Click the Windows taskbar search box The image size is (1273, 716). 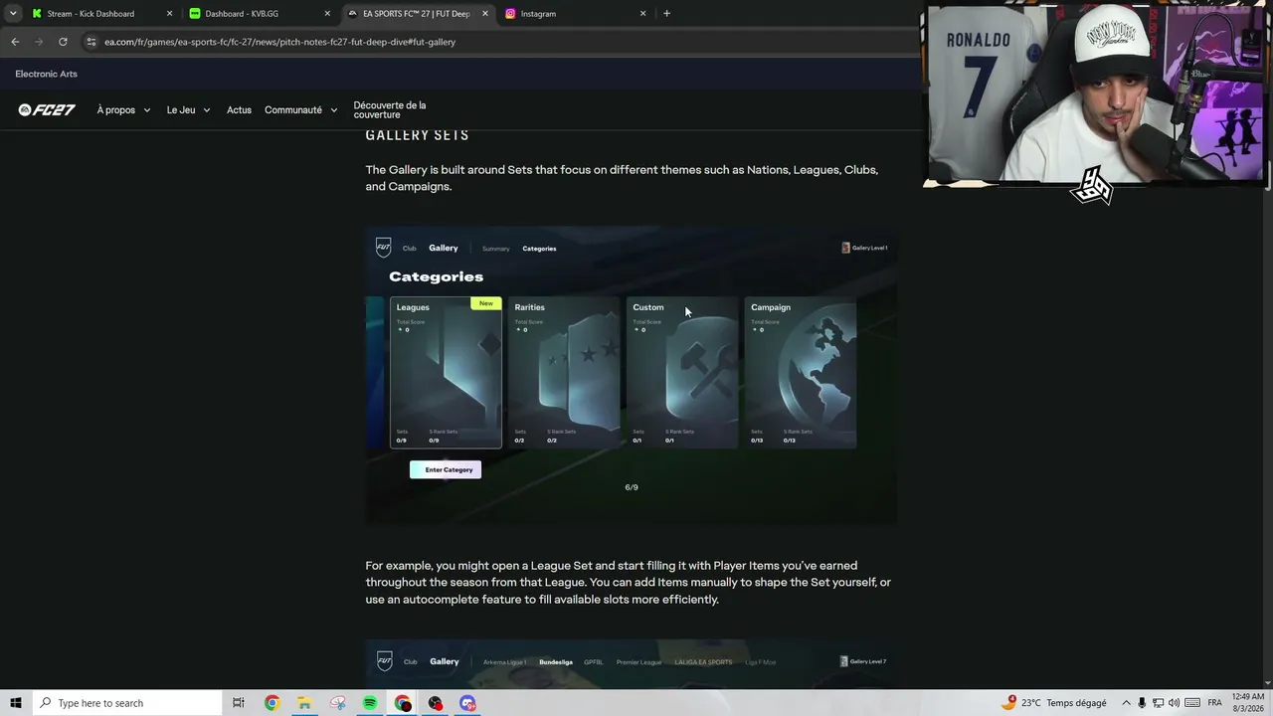126,703
